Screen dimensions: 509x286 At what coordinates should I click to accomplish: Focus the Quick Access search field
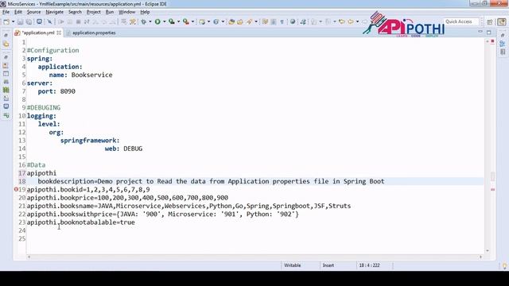[461, 21]
